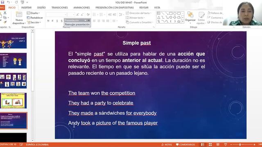
Task: Open the font name combo box
Action: tap(56, 15)
